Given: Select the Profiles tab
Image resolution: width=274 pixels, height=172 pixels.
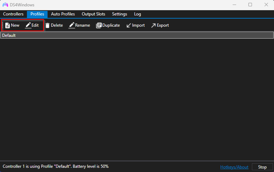Looking at the screenshot, I should pos(37,14).
